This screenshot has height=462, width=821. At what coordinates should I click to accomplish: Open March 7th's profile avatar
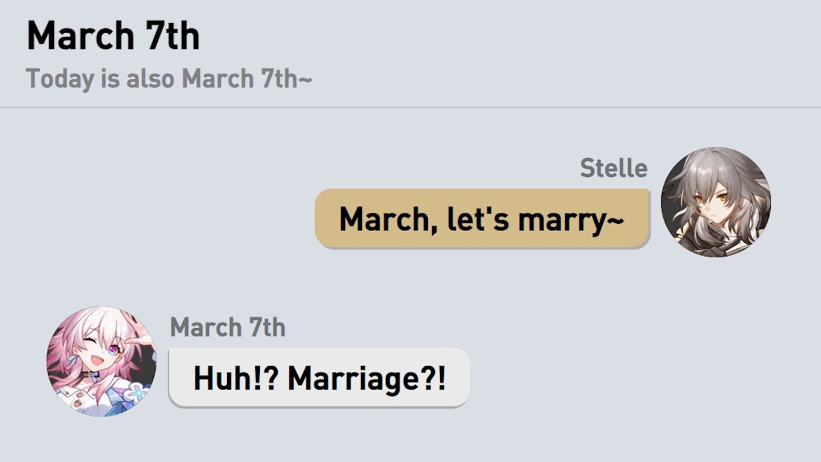point(101,361)
